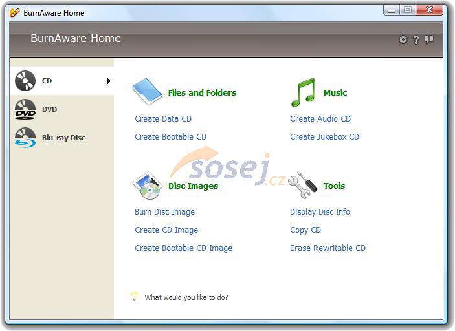
Task: Click the BurnAware app icon in title bar
Action: (x=14, y=12)
